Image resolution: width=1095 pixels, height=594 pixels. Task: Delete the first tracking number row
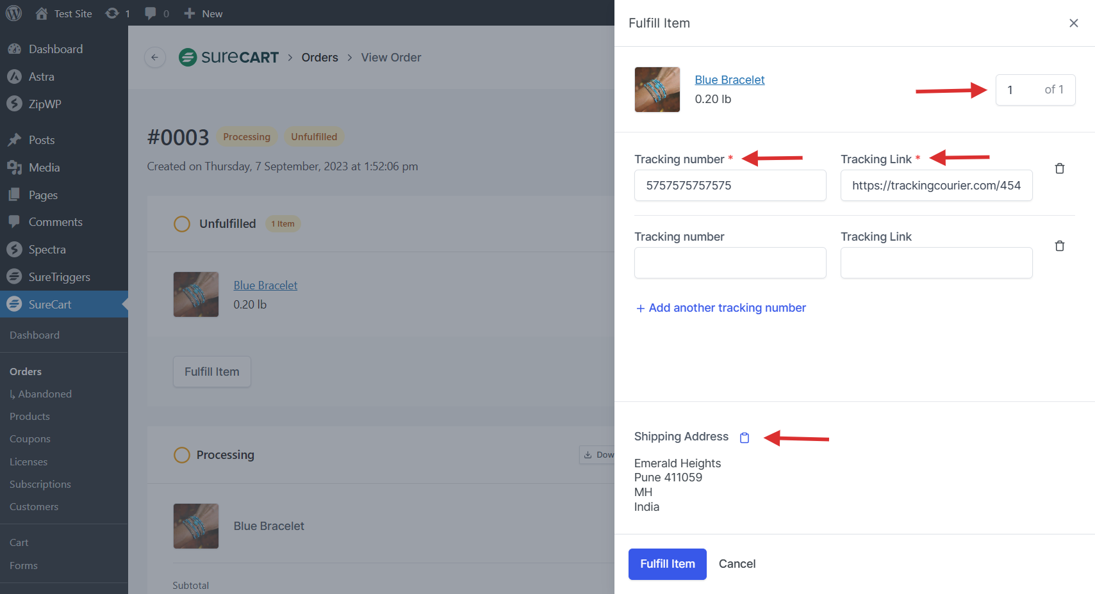[1059, 168]
